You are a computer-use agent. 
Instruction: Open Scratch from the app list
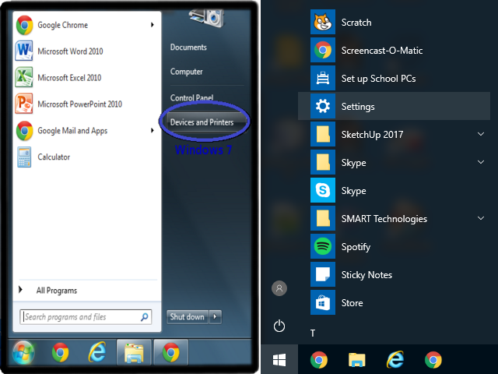[x=356, y=23]
